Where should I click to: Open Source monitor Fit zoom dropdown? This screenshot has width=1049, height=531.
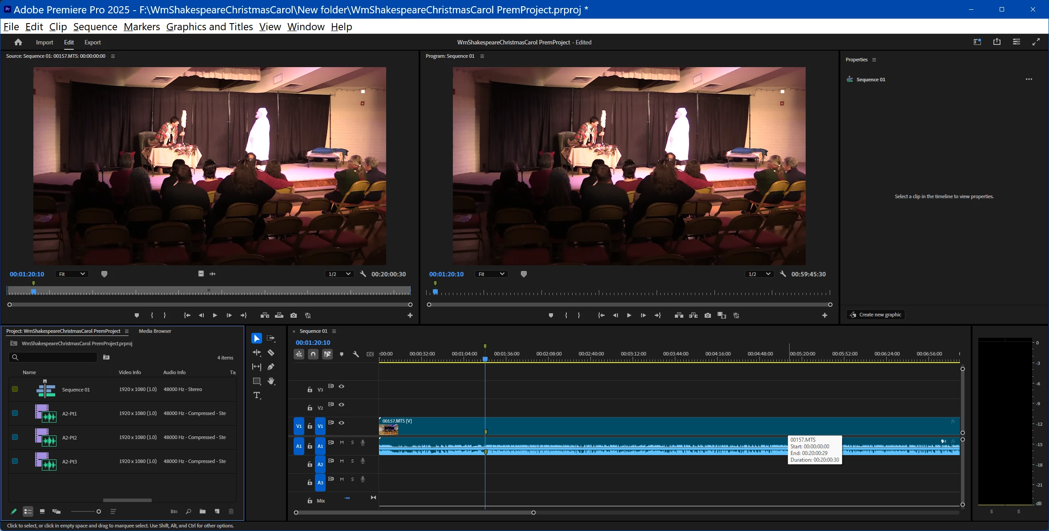72,274
